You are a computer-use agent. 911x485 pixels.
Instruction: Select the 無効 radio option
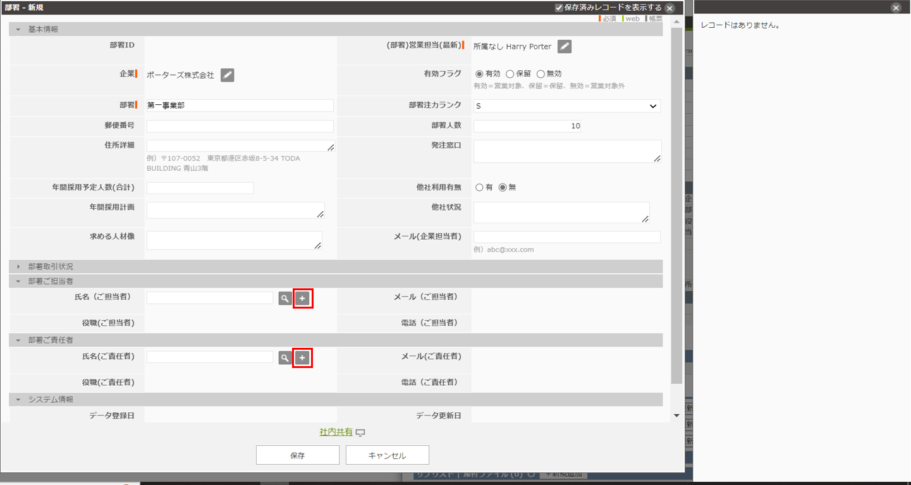click(x=541, y=74)
